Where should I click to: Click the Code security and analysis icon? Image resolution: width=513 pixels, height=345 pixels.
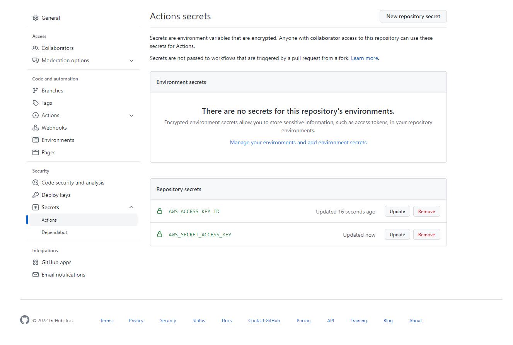[x=35, y=182]
